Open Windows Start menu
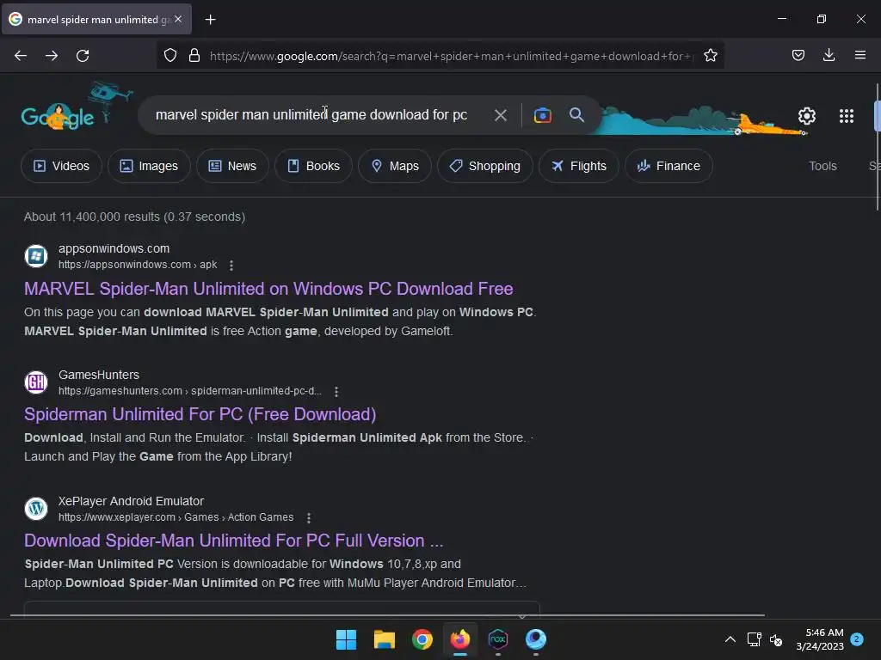This screenshot has height=660, width=881. coord(346,639)
